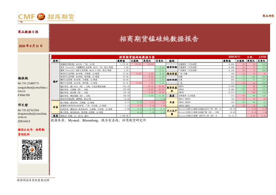The height and width of the screenshot is (195, 276).
Task: Click the left table's 价差 category cell
Action: point(55,107)
